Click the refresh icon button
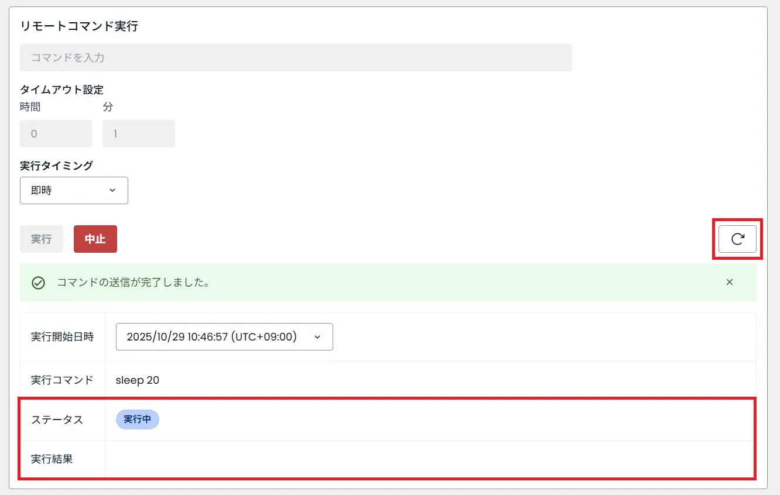This screenshot has width=780, height=495. (x=737, y=239)
